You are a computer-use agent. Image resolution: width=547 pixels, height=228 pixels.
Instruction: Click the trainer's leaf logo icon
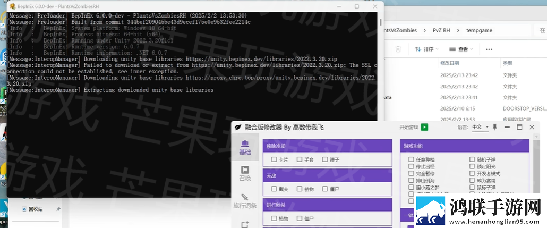click(x=237, y=128)
